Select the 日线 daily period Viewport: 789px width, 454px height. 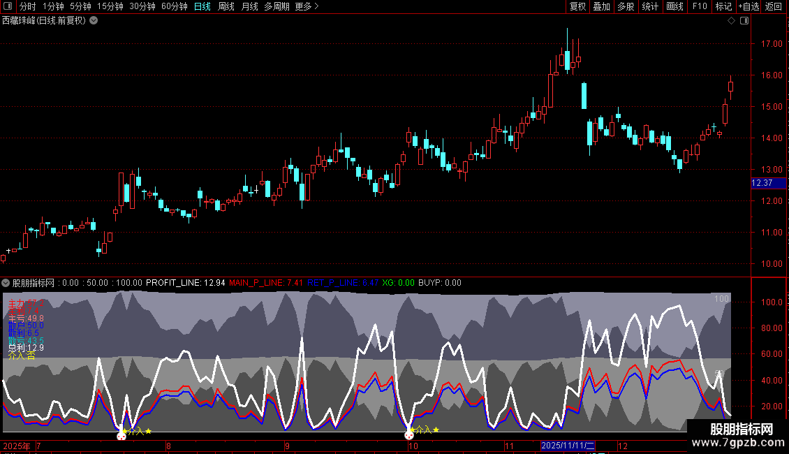[202, 6]
